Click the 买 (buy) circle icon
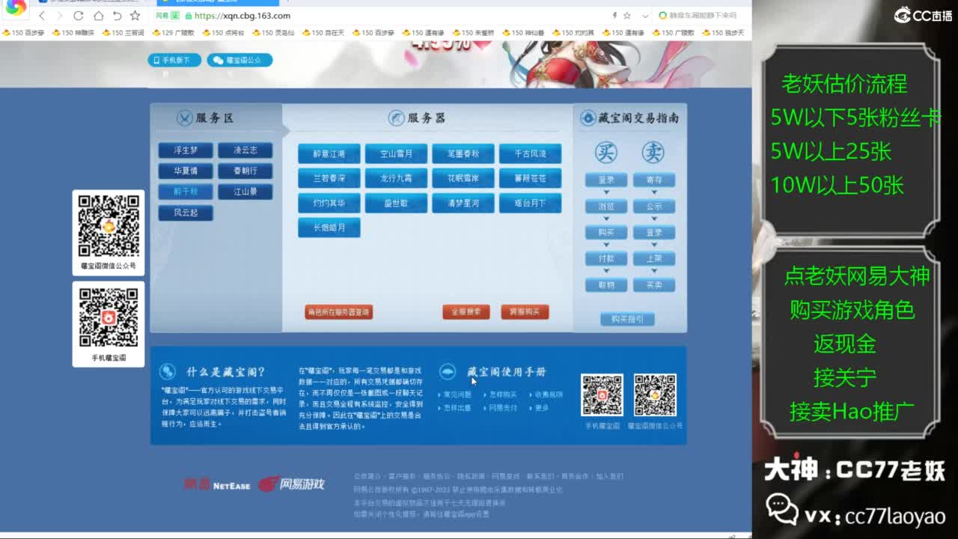 [606, 152]
